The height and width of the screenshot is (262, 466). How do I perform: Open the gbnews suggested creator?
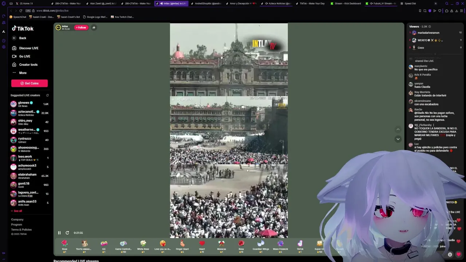tap(29, 104)
